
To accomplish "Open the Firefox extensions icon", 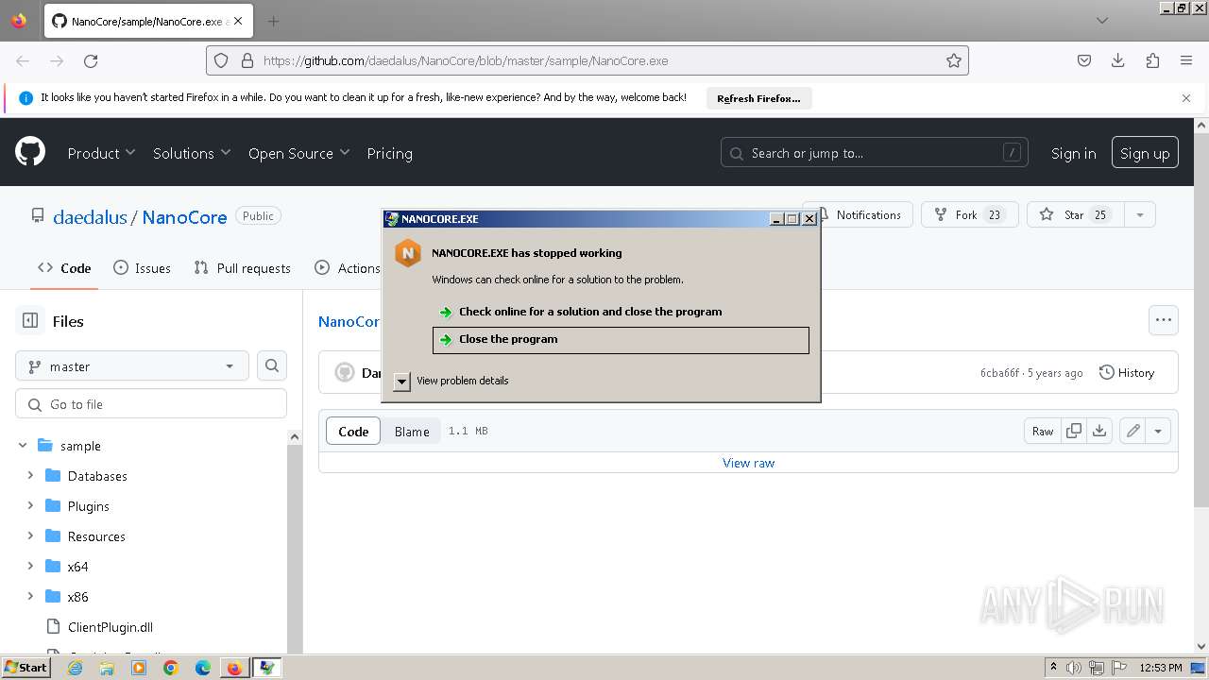I will (1152, 60).
